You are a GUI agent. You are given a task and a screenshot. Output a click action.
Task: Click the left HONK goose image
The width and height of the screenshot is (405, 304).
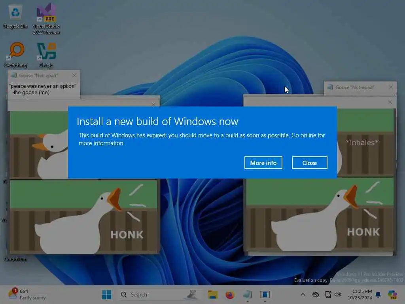[x=83, y=217]
